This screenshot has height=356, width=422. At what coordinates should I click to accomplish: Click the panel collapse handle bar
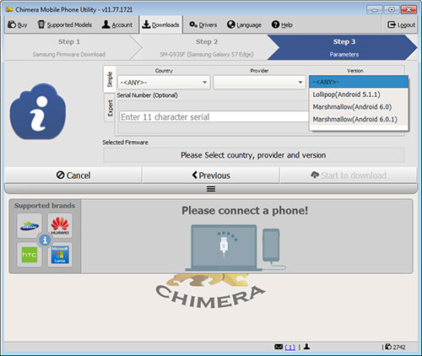point(211,189)
